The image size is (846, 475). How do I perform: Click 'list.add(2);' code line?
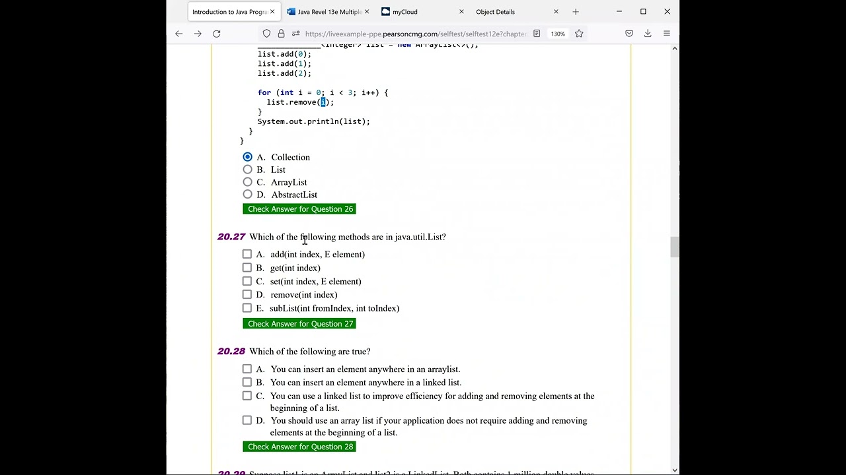pyautogui.click(x=284, y=73)
